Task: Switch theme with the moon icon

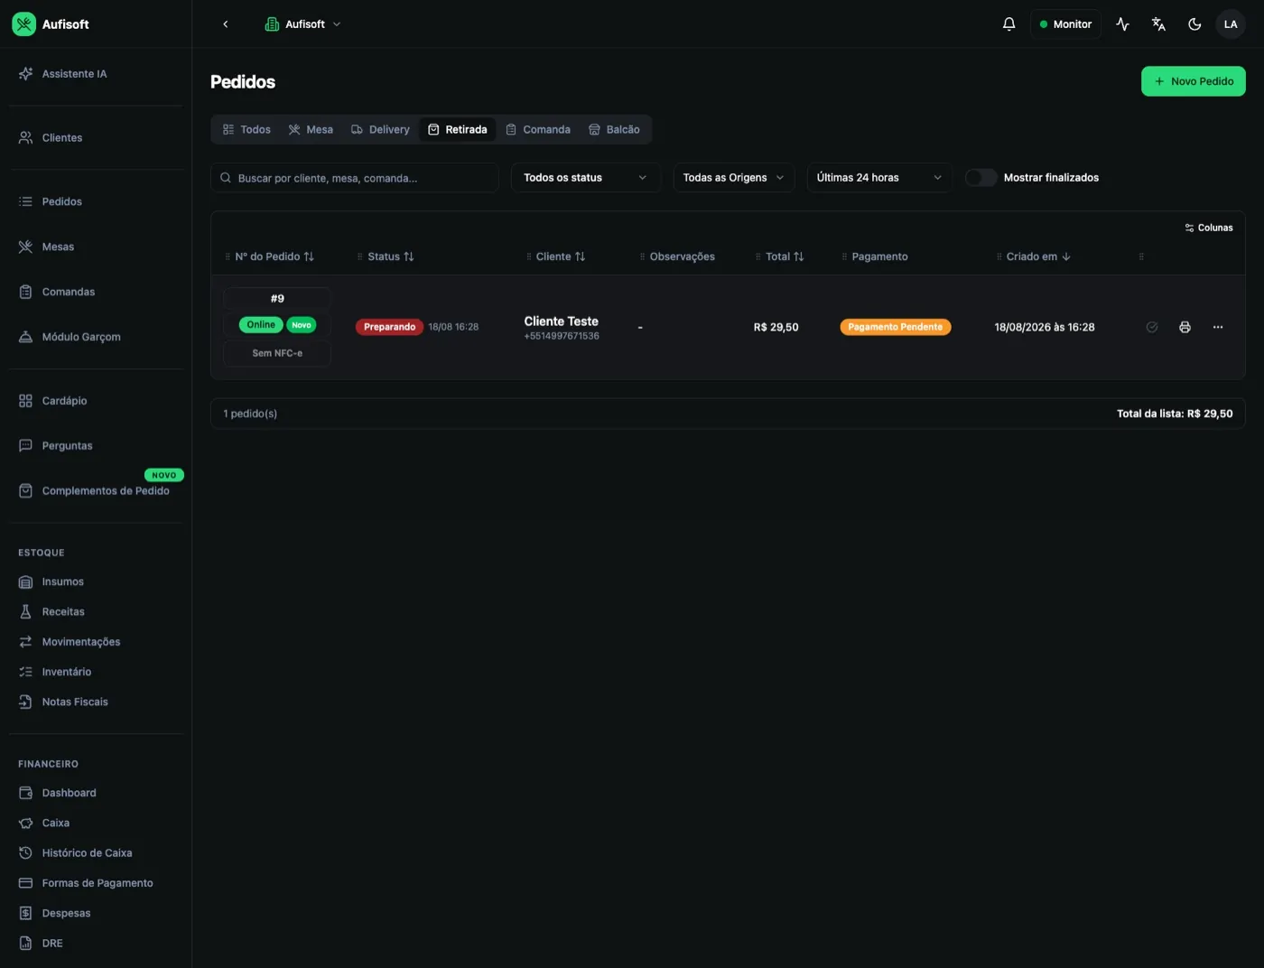Action: pyautogui.click(x=1194, y=24)
